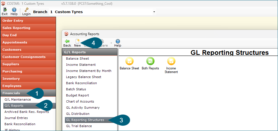Open the Customer Consignments section

28,57
